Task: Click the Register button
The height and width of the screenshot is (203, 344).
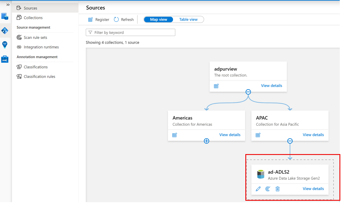Action: pyautogui.click(x=98, y=19)
